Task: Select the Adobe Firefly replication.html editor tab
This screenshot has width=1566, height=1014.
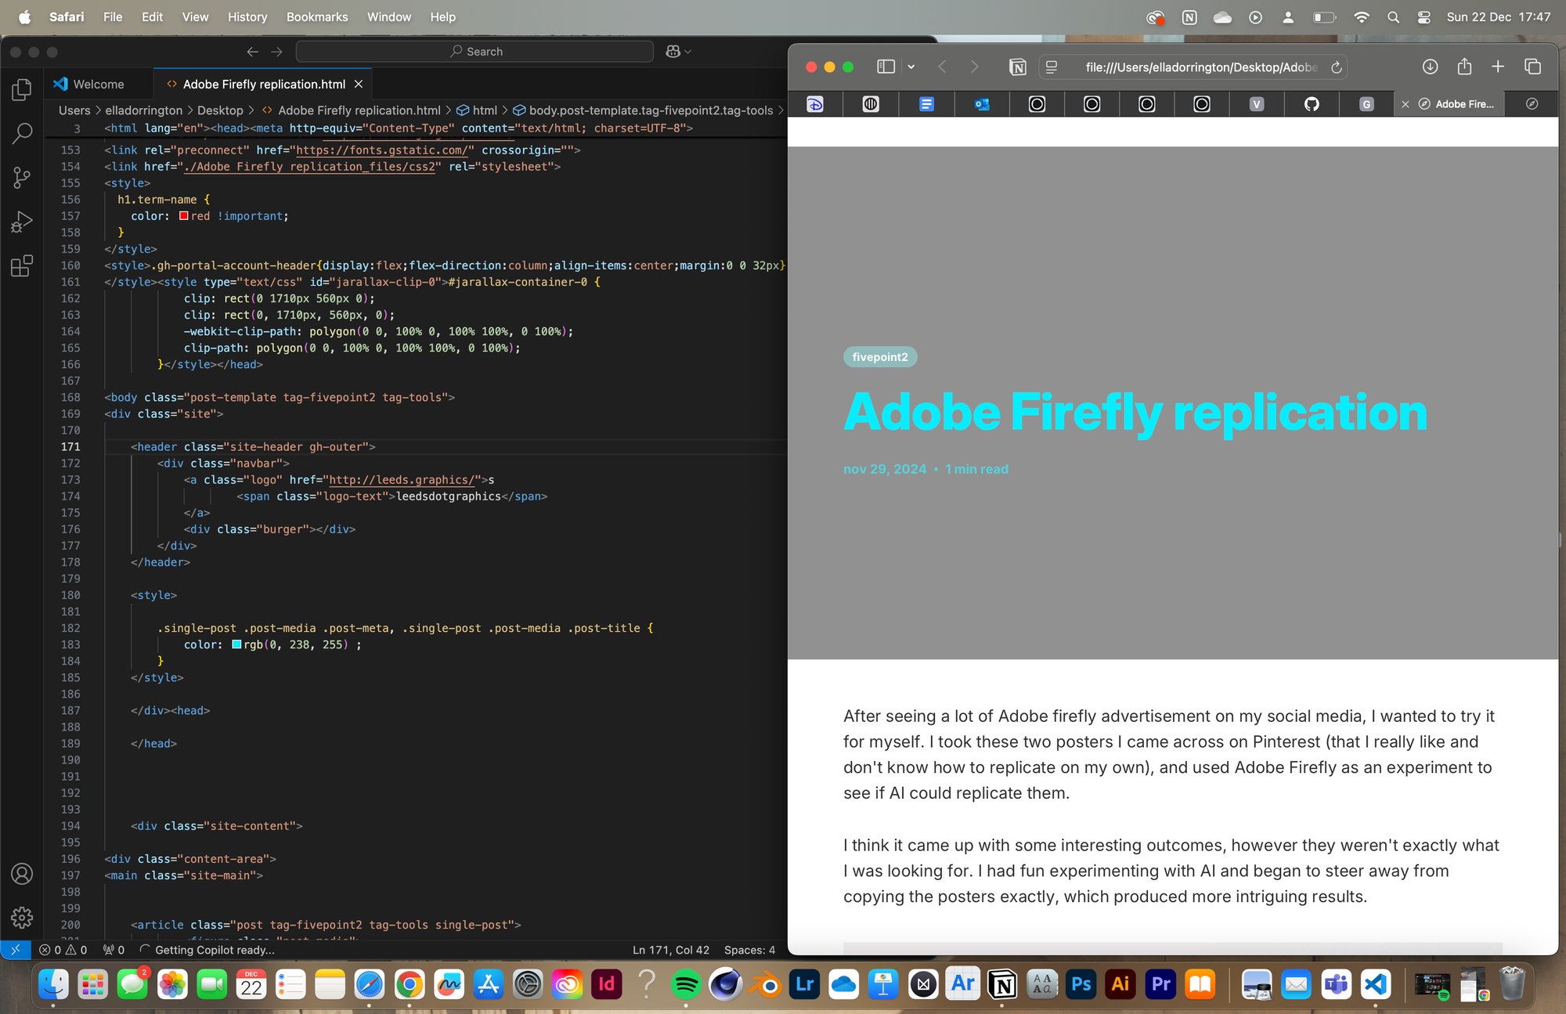Action: coord(264,85)
